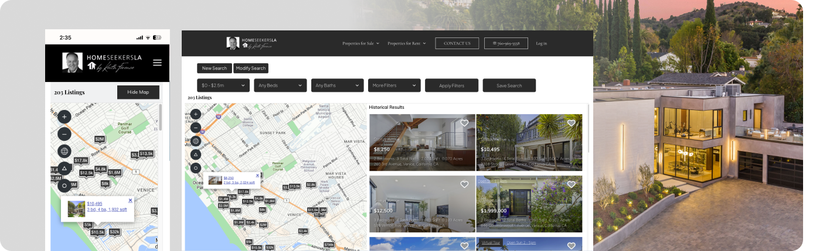Favorite the $8,250 listing with heart
The width and height of the screenshot is (823, 251).
click(x=464, y=123)
